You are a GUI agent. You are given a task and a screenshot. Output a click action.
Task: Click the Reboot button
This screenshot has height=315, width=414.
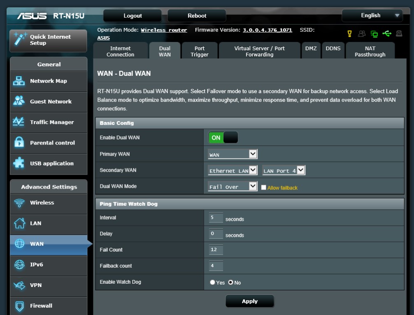click(x=197, y=16)
